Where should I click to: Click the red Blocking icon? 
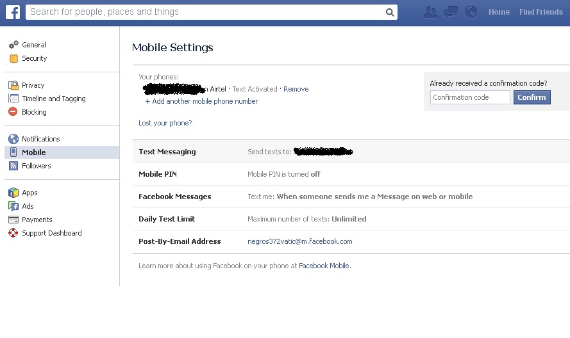pyautogui.click(x=13, y=112)
